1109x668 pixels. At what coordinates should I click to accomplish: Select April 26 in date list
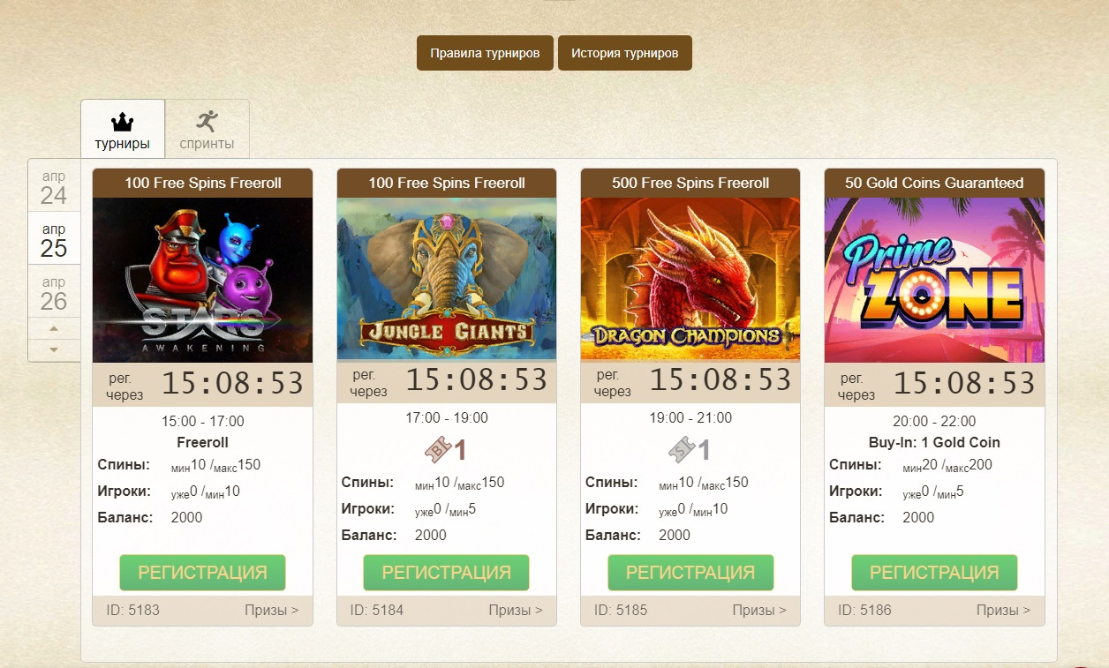click(54, 291)
